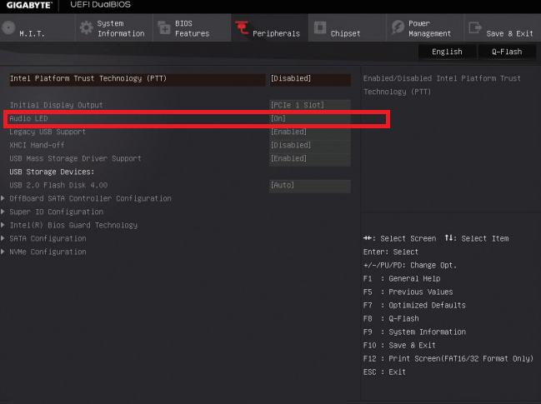
Task: Open NVMe Configuration submenu
Action: point(48,252)
